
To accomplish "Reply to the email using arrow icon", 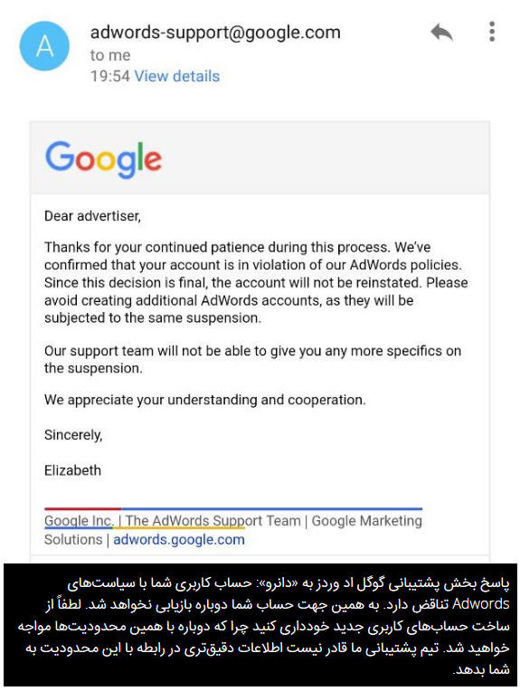I will coord(441,33).
